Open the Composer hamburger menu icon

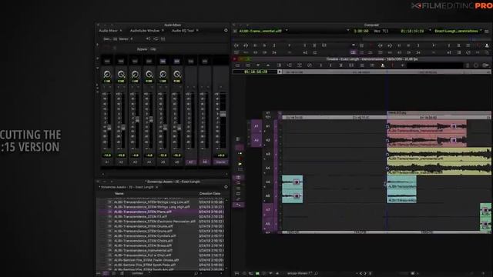tap(487, 31)
